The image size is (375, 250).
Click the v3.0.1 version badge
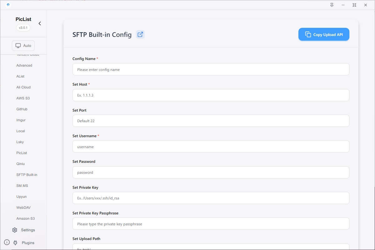(23, 27)
